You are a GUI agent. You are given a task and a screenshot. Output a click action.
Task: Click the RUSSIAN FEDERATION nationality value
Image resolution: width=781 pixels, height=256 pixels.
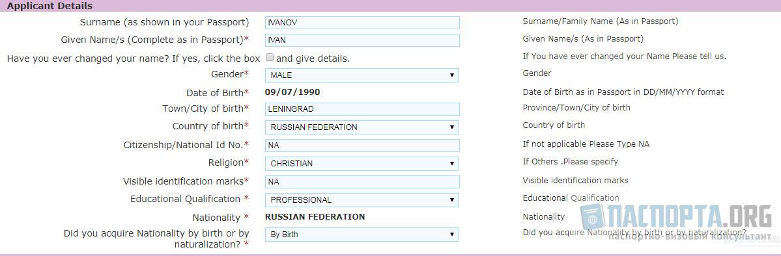click(315, 217)
